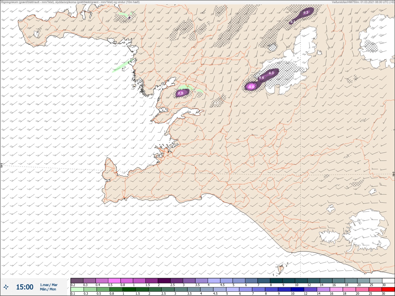
Task: Click the dusty purple 0.2 swatch in the upper legend row
Action: [77, 281]
